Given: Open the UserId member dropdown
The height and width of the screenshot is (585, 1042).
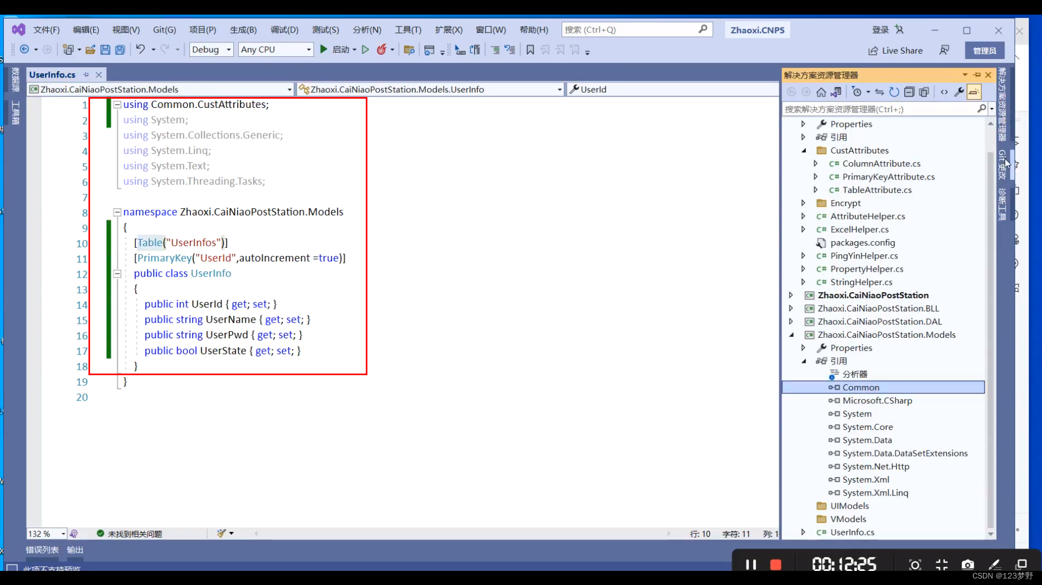Looking at the screenshot, I should click(672, 89).
